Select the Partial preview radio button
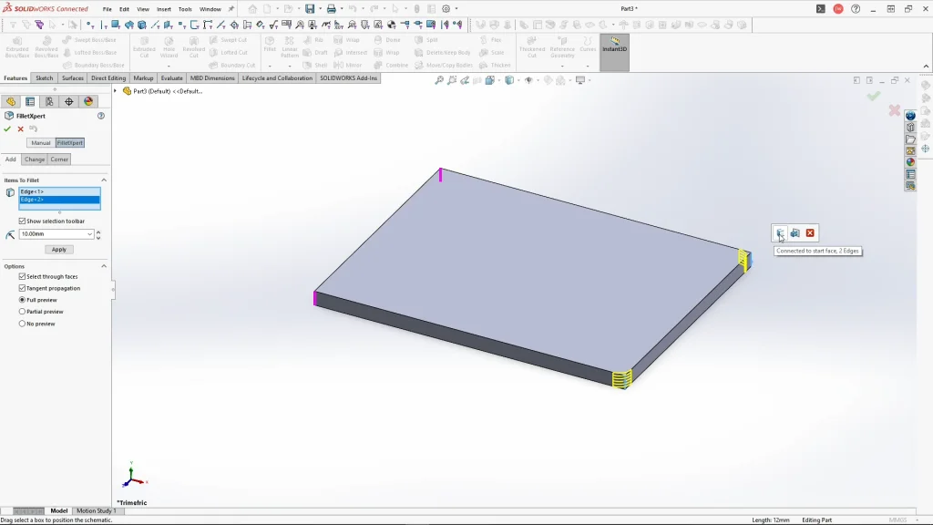933x525 pixels. [23, 312]
